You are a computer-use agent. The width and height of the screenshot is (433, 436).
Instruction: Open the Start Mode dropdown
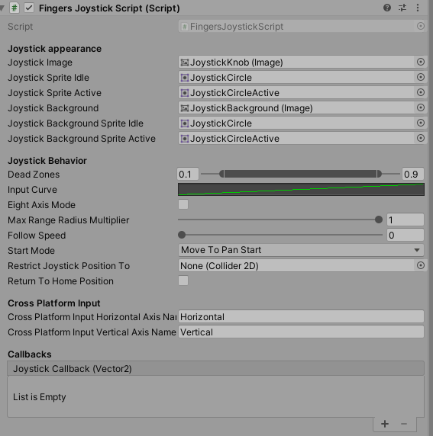[301, 250]
